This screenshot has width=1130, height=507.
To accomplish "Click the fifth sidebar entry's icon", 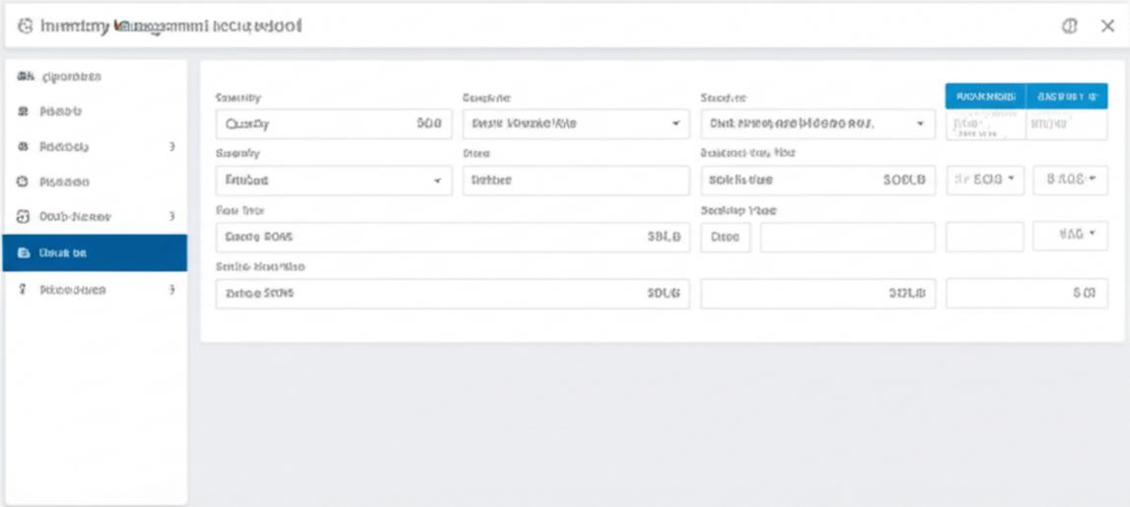I will [x=24, y=217].
